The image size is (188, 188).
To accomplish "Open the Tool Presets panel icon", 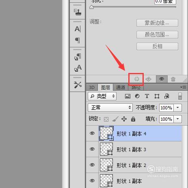I will click(x=78, y=85).
